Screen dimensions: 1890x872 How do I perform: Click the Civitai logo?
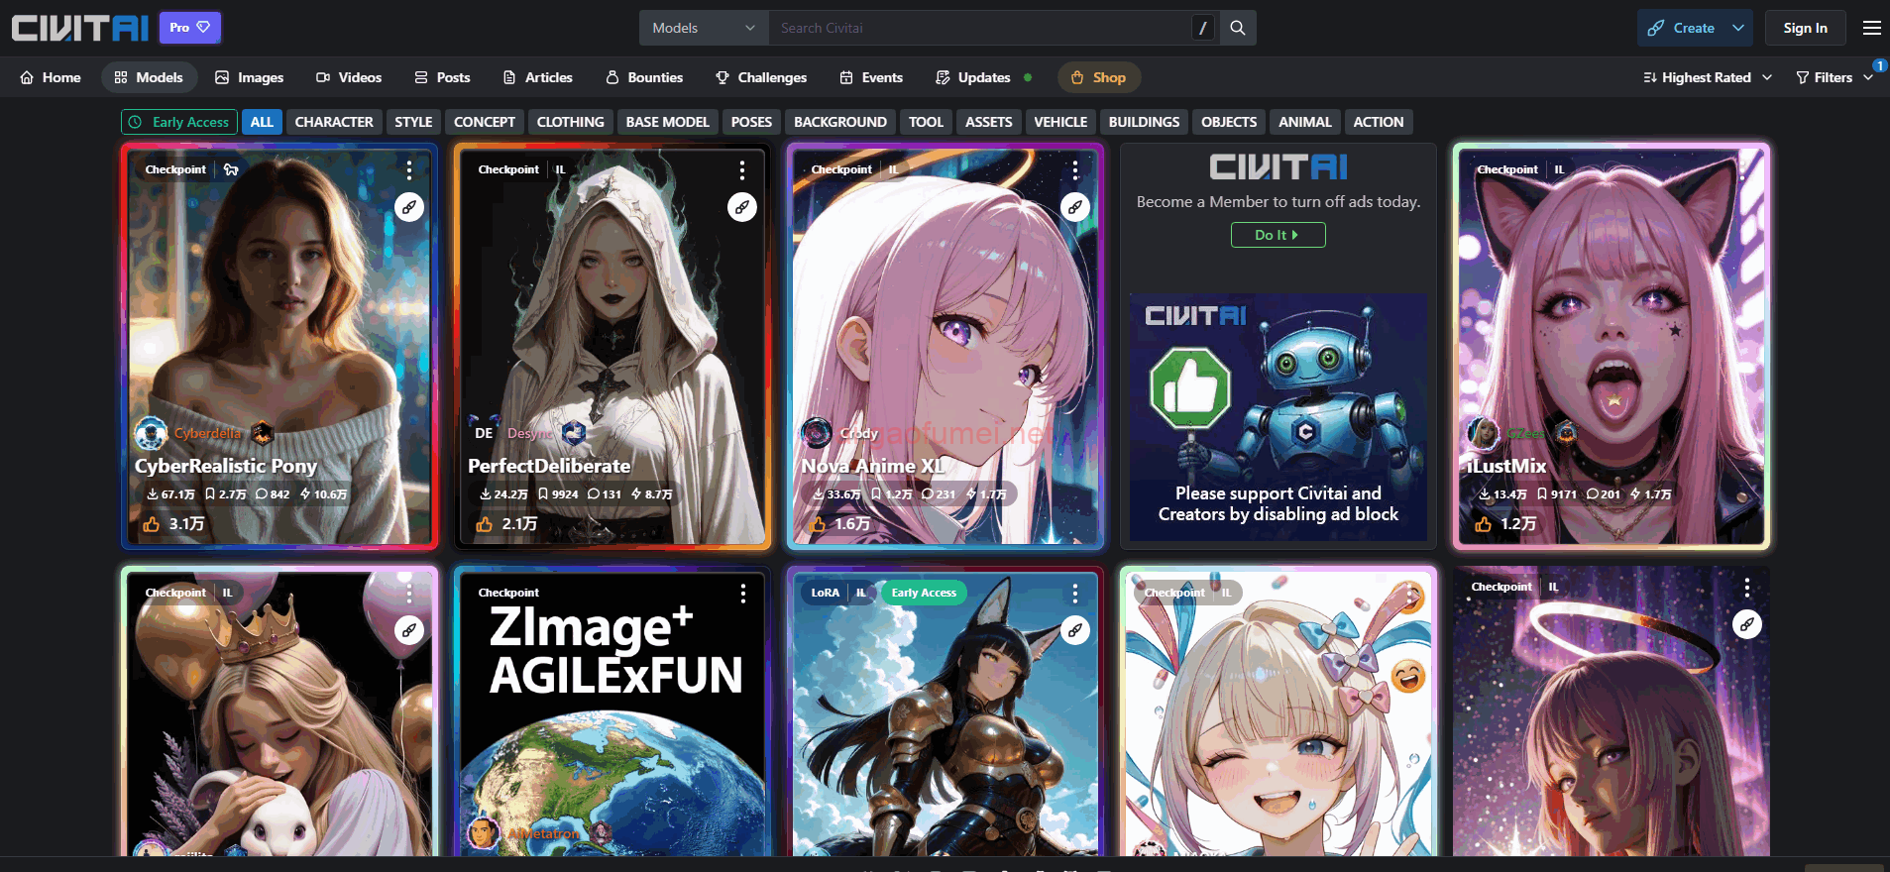[79, 28]
